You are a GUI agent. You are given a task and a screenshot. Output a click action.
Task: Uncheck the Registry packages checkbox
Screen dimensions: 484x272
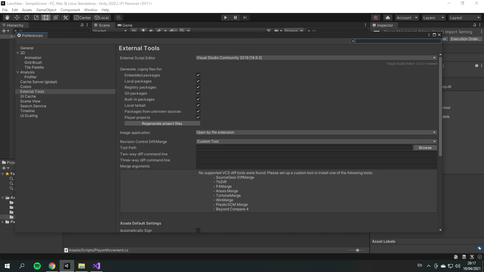(198, 87)
